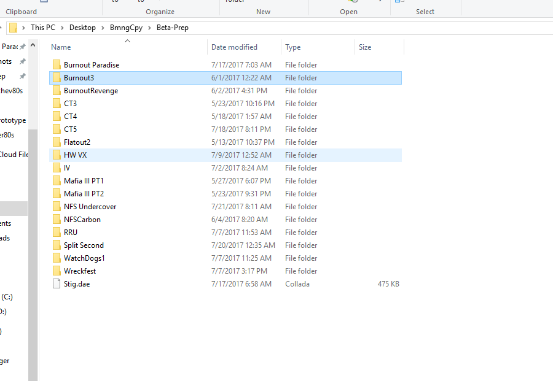Click the CT3 folder icon
This screenshot has height=381, width=553.
pyautogui.click(x=57, y=104)
